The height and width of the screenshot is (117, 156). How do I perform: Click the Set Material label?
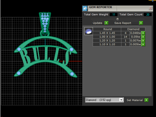(135, 100)
